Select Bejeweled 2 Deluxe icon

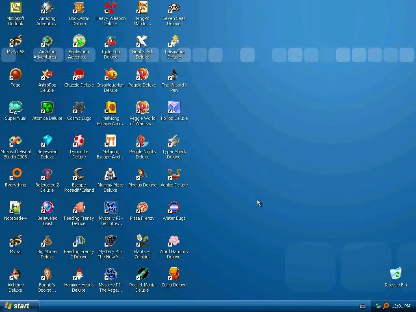(47, 174)
